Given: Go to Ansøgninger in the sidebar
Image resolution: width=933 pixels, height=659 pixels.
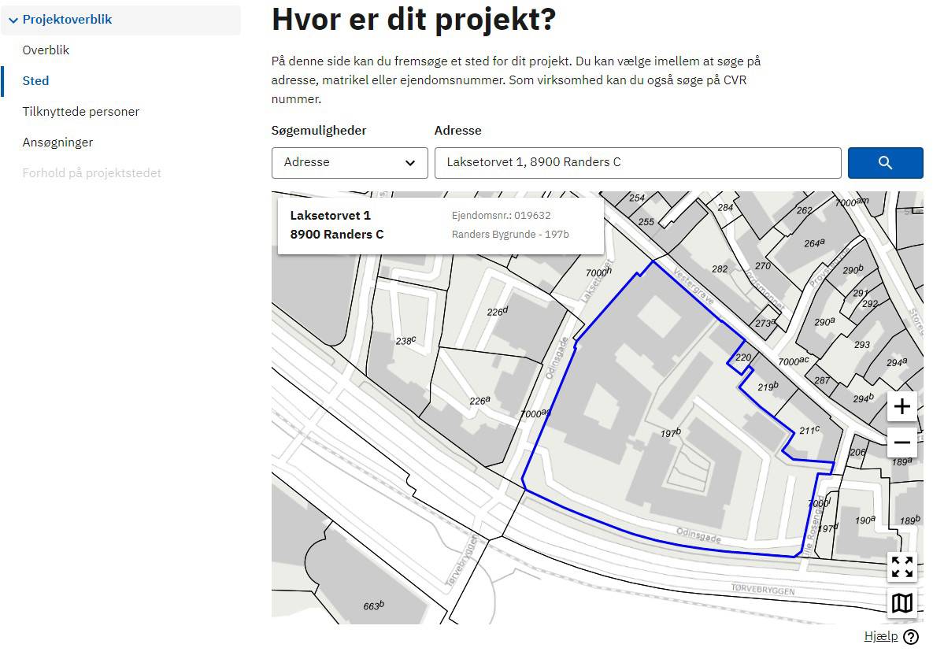Looking at the screenshot, I should point(57,143).
